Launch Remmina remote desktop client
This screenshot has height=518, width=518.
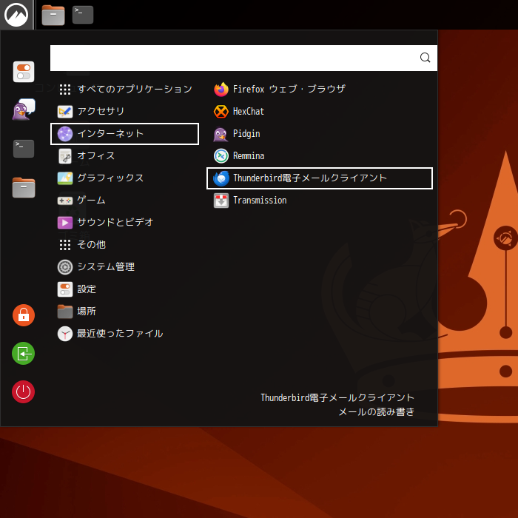click(320, 156)
